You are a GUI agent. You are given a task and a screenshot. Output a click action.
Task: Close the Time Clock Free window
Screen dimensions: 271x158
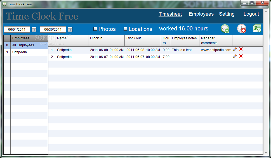(262, 3)
